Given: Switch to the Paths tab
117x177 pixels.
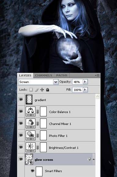Looking at the screenshot, I should pos(62,76).
